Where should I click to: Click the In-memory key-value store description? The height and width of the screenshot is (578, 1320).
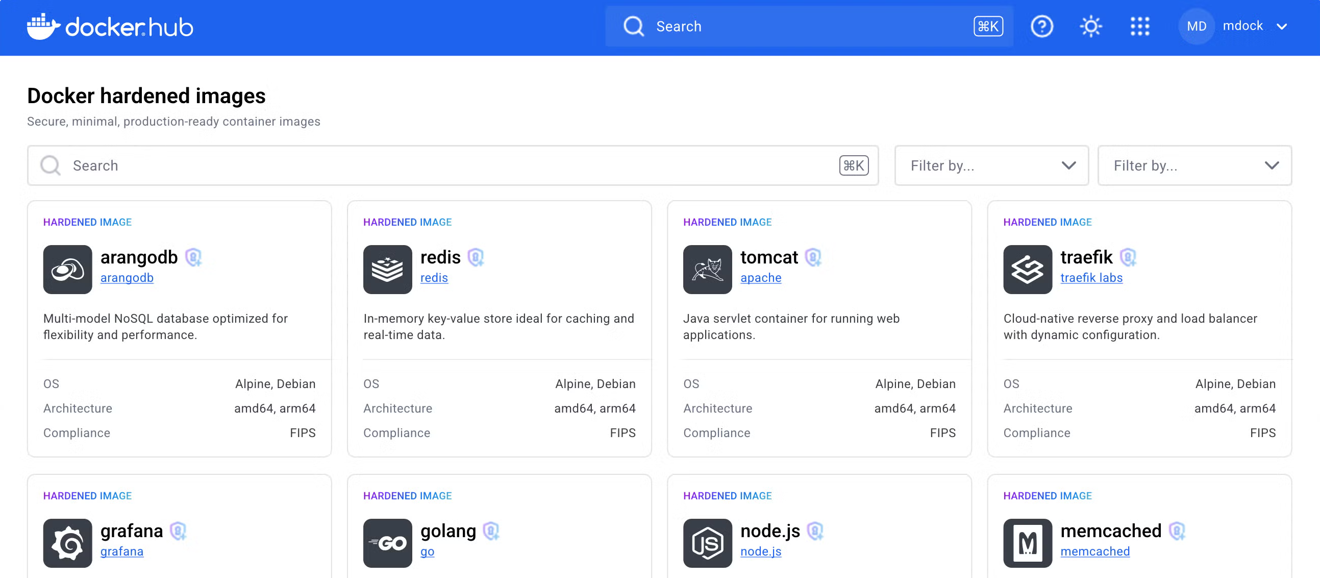click(499, 327)
